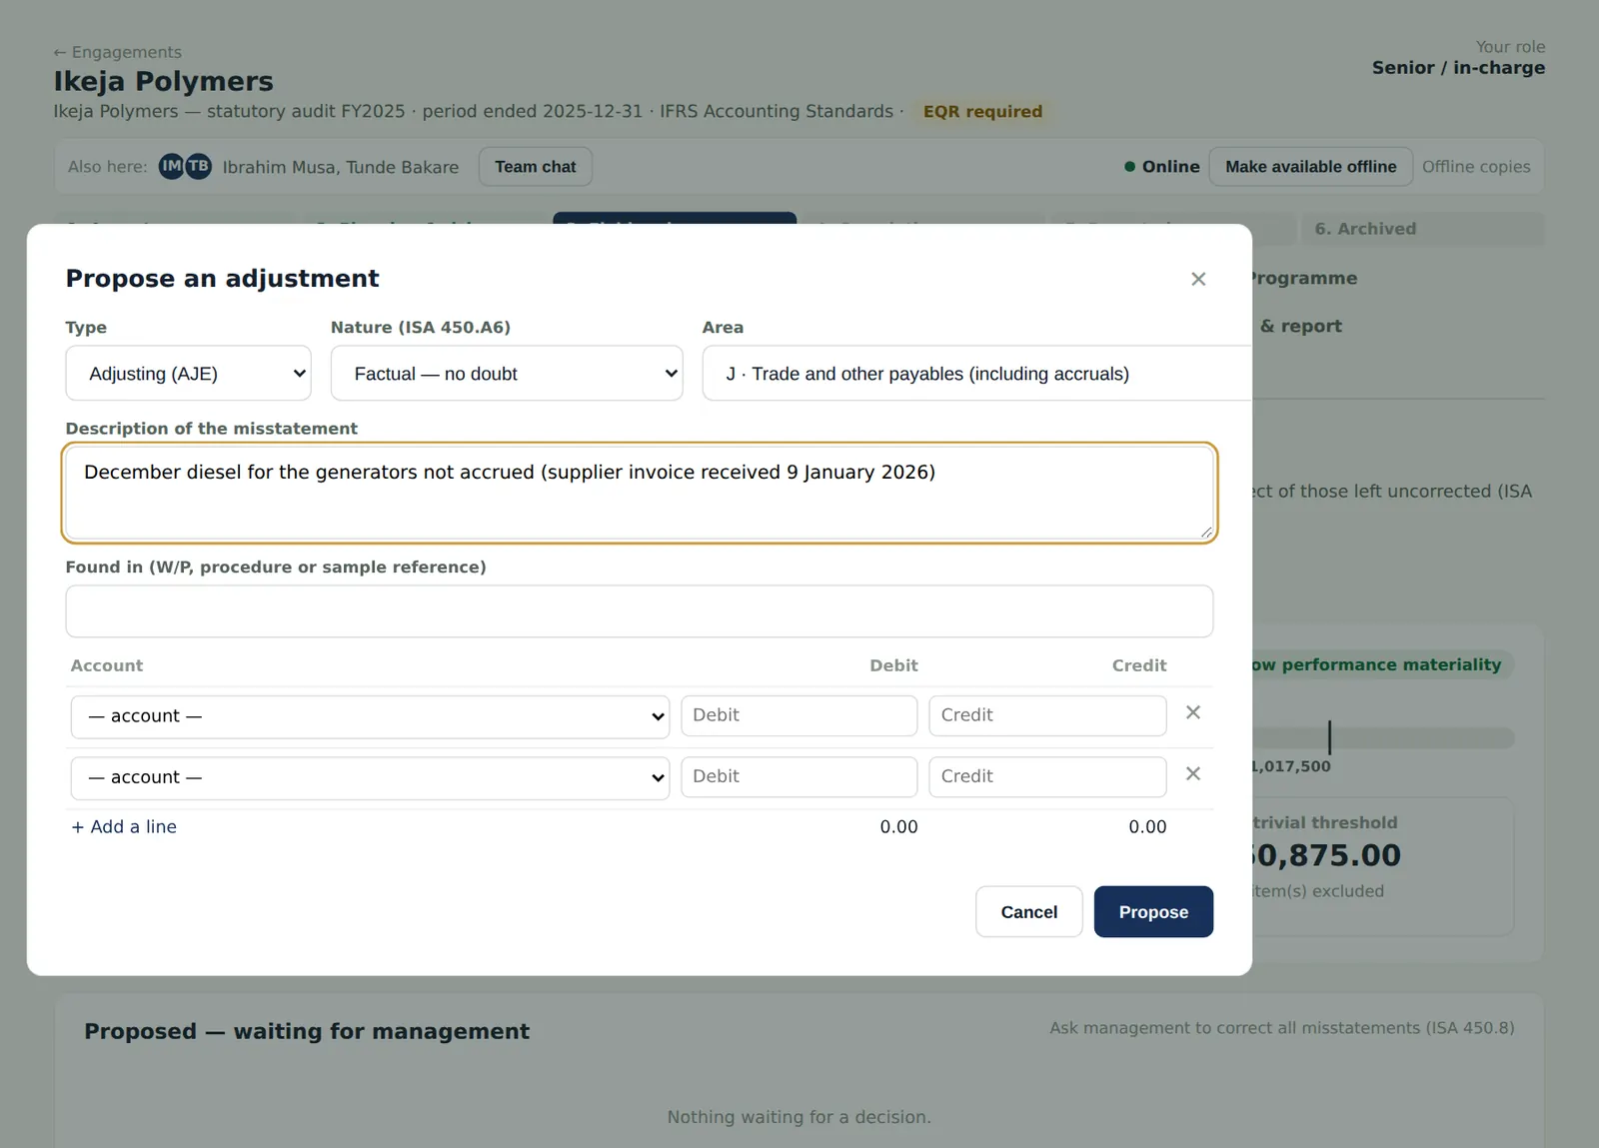Focus the Found in reference field

click(640, 611)
